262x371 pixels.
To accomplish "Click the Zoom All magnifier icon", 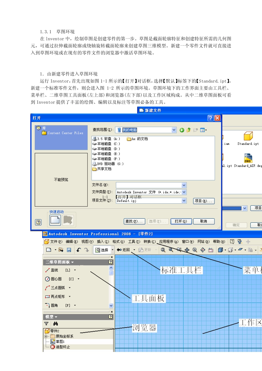I will (x=163, y=250).
